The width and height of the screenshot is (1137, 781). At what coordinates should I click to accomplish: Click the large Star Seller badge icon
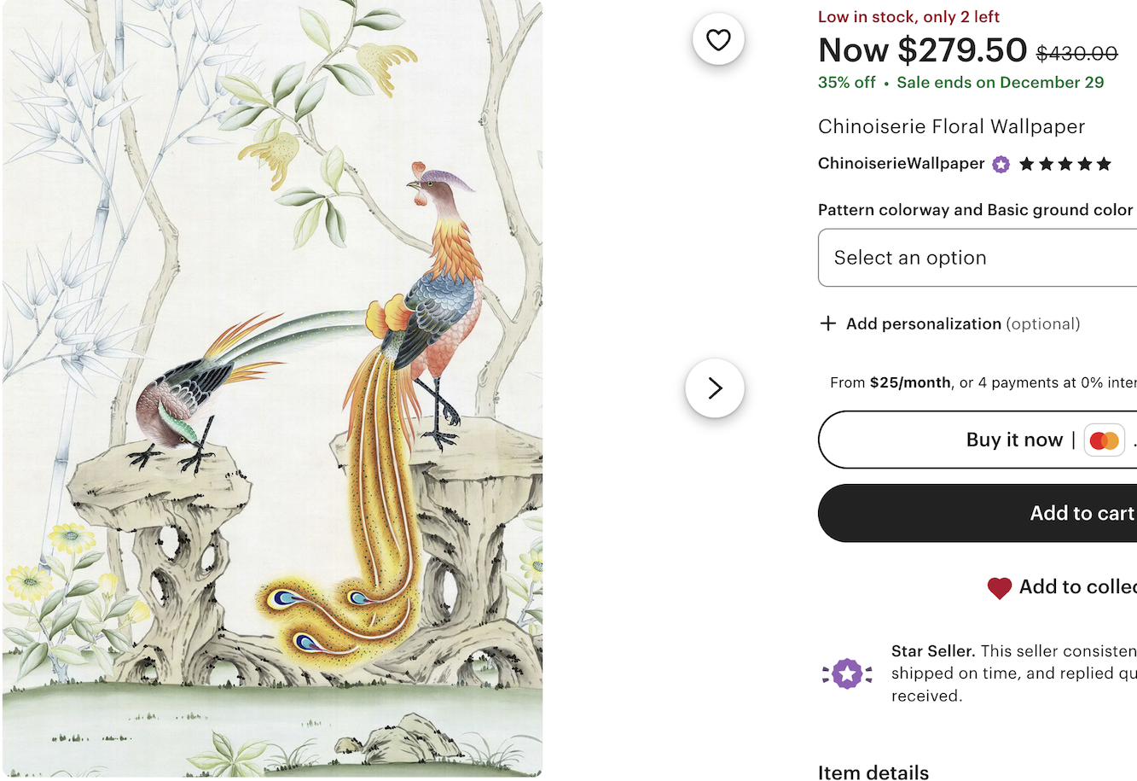[847, 673]
